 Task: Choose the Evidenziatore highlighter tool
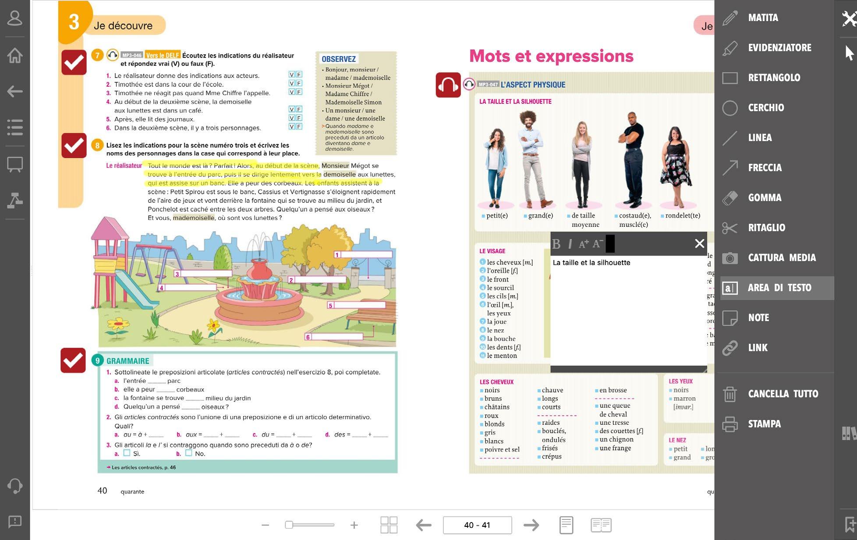pyautogui.click(x=779, y=48)
